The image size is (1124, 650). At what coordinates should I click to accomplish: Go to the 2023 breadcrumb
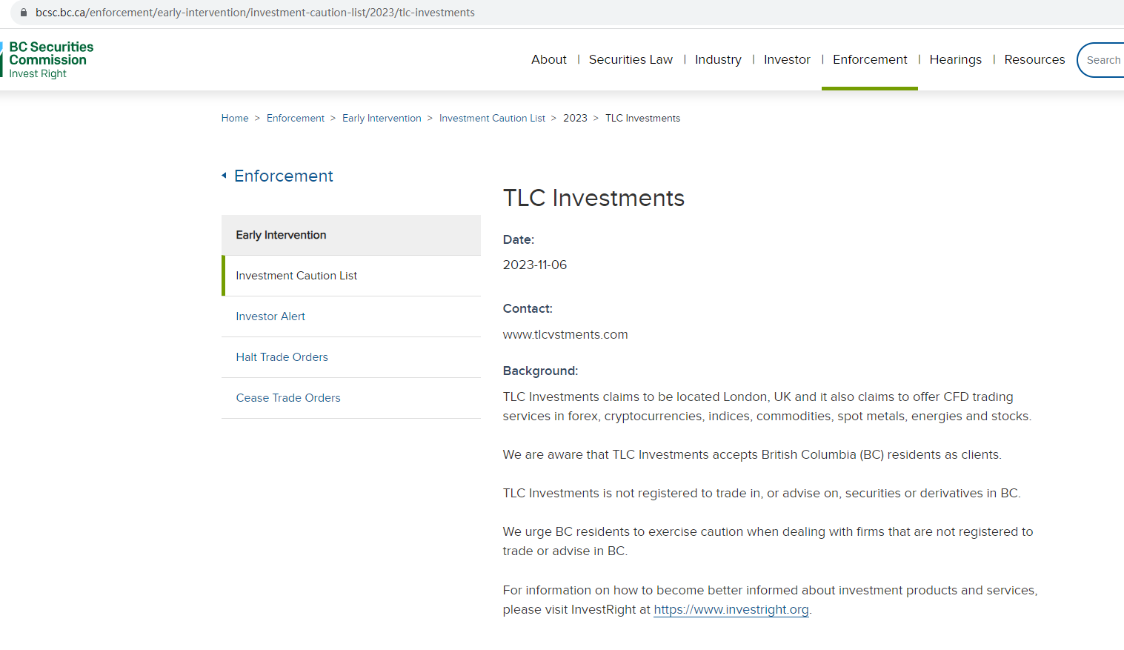point(575,118)
